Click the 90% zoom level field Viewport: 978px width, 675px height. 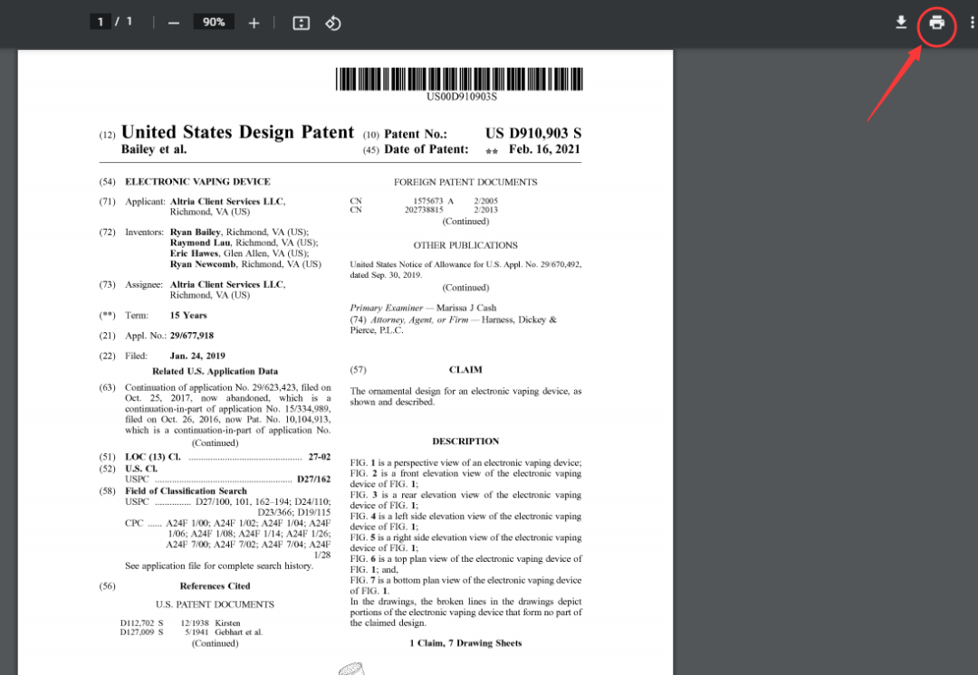click(214, 22)
